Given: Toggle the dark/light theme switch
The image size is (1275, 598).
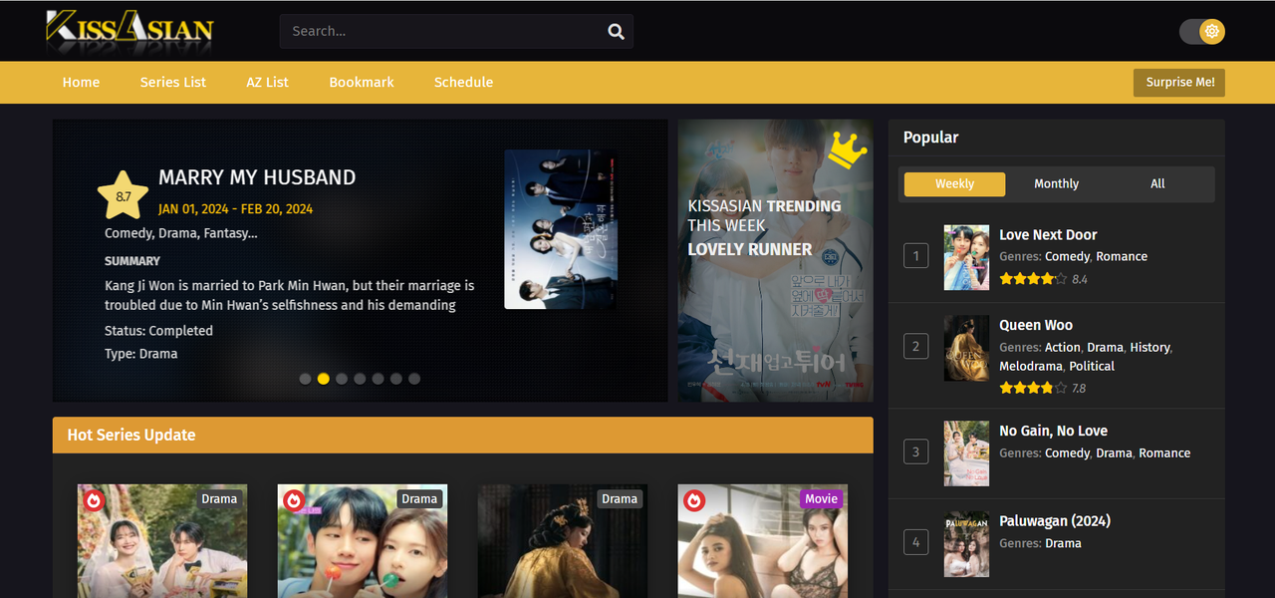Looking at the screenshot, I should tap(1202, 31).
